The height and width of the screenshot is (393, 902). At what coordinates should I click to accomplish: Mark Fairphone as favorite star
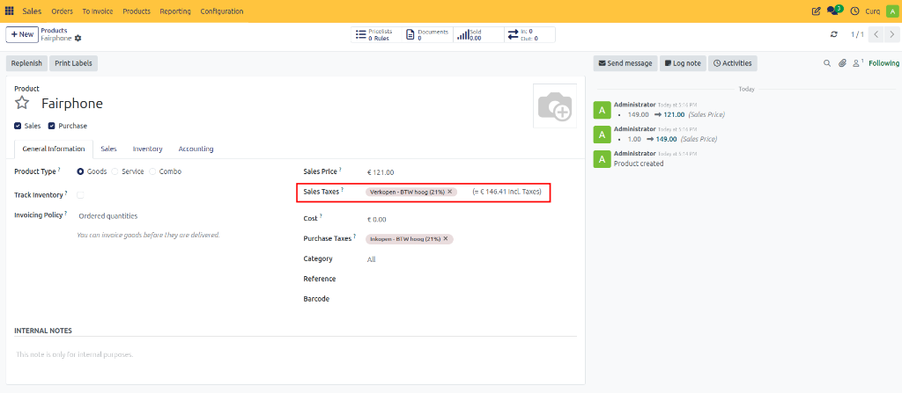22,104
